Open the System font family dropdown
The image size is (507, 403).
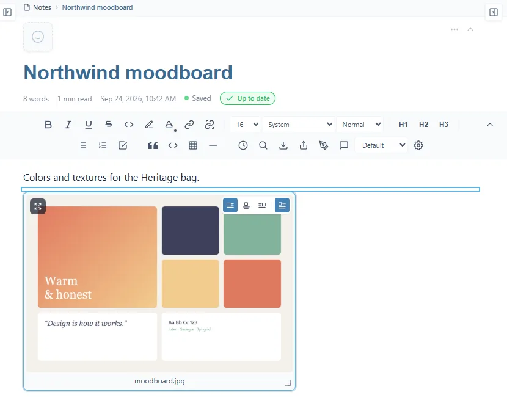(299, 125)
